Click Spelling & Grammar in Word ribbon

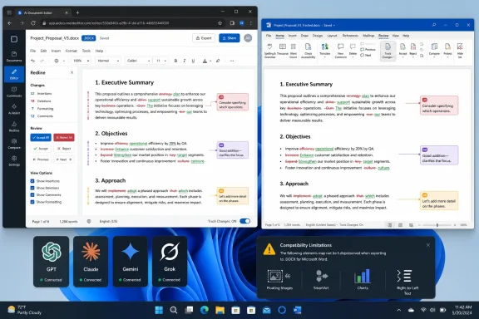tap(269, 51)
